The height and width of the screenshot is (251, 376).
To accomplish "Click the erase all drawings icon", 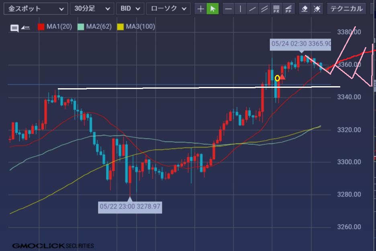I will tap(317, 9).
